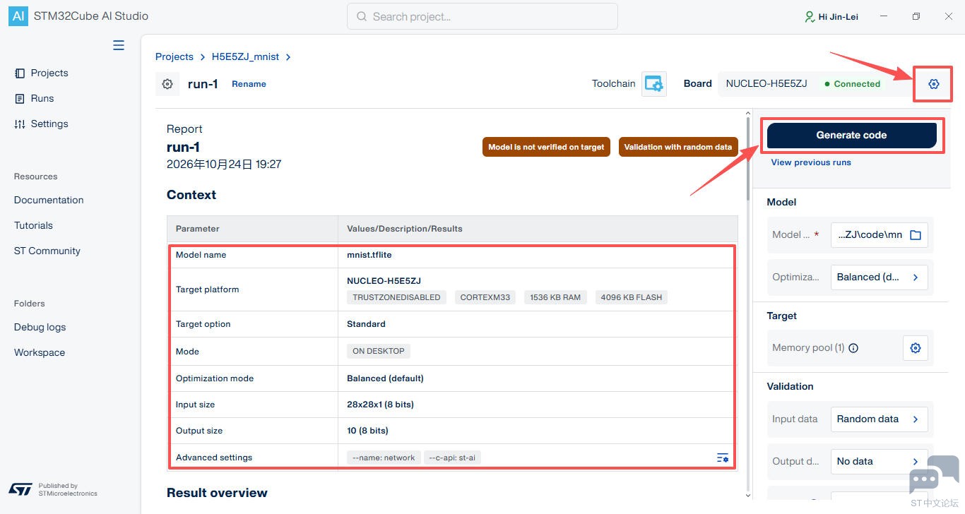Viewport: 965px width, 514px height.
Task: Open ST Community link
Action: click(47, 251)
